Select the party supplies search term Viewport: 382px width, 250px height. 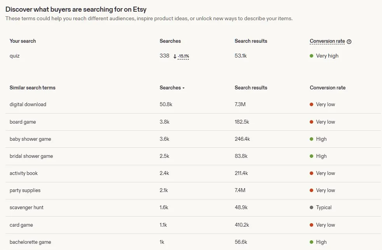tap(25, 190)
